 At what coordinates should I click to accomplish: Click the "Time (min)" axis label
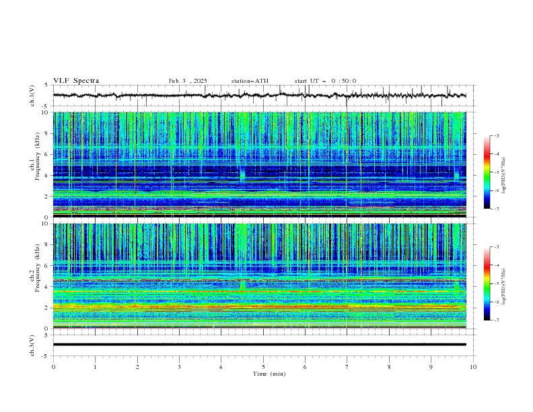click(x=269, y=374)
